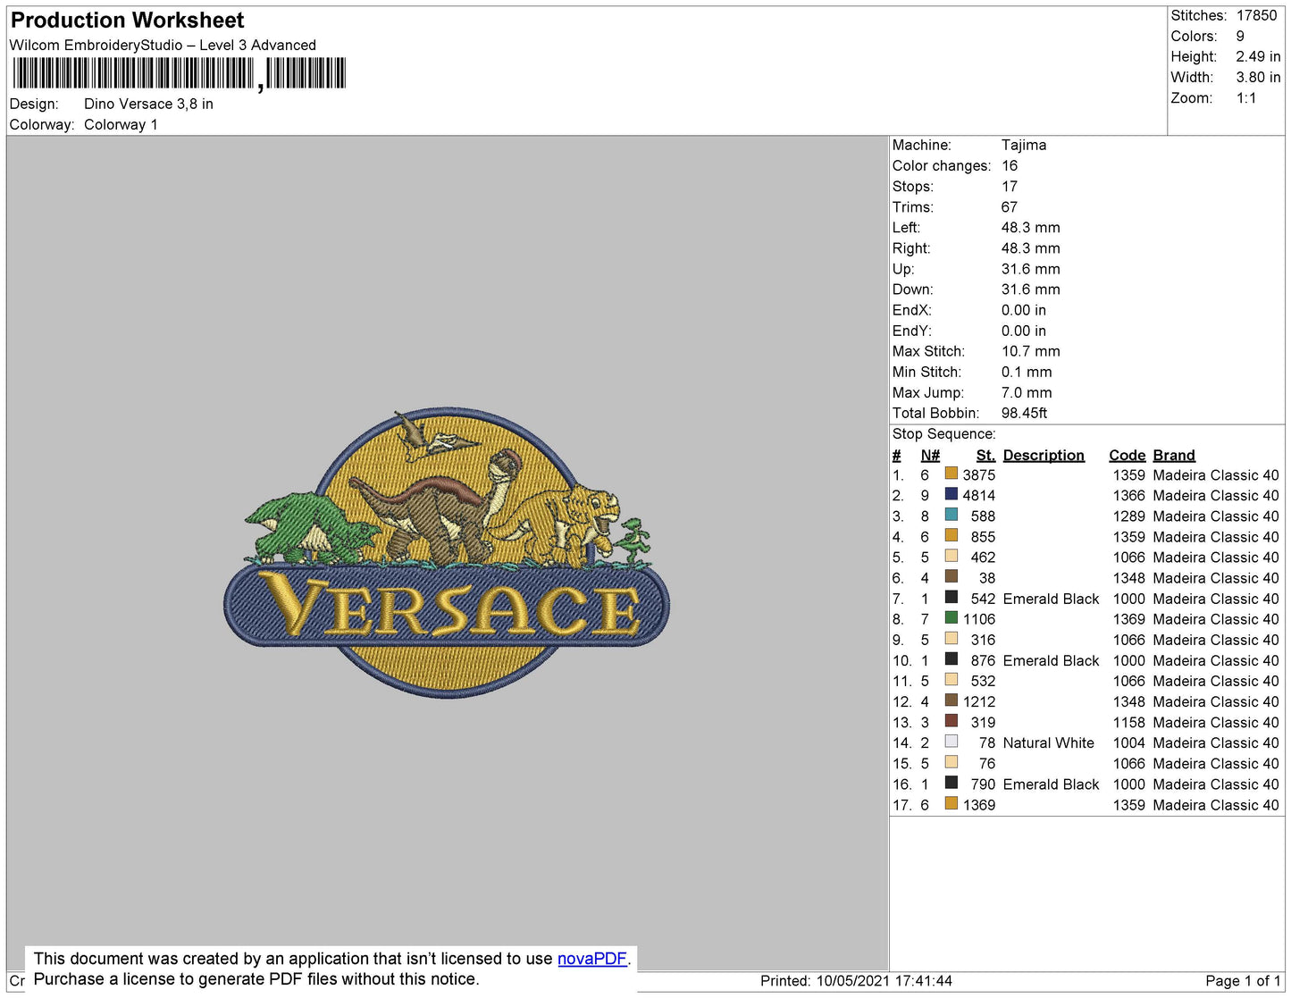The image size is (1291, 998).
Task: Click the Height value '2.49 in'
Action: point(1258,56)
